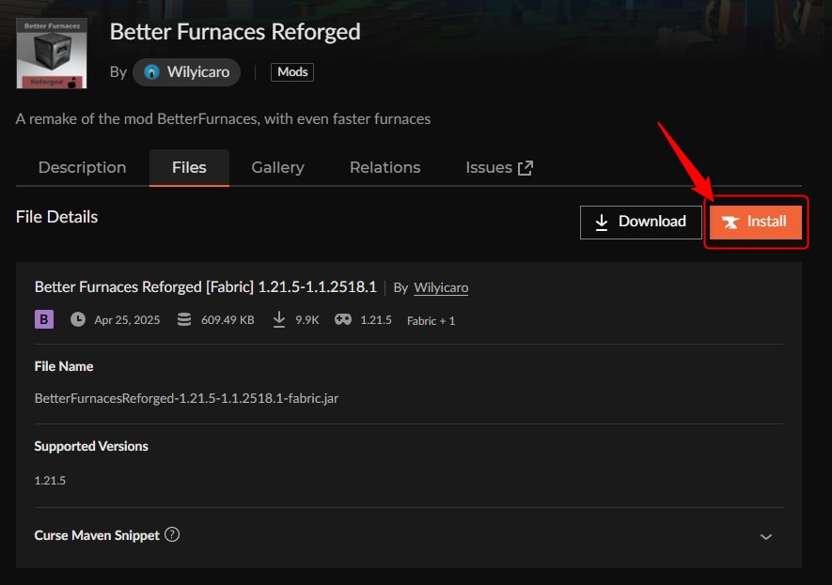
Task: Click the Download button
Action: coord(640,222)
